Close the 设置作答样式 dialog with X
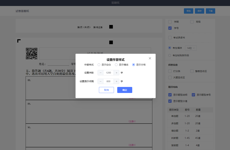 (x=150, y=58)
